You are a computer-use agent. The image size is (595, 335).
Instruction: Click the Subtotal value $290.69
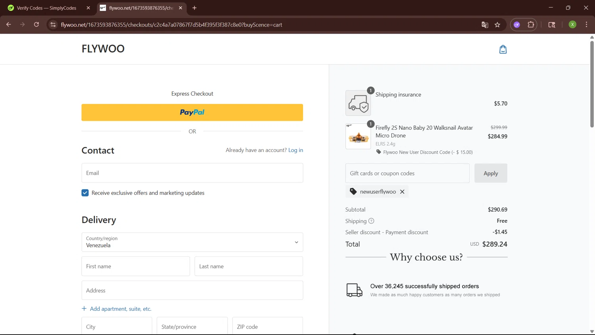pos(497,210)
